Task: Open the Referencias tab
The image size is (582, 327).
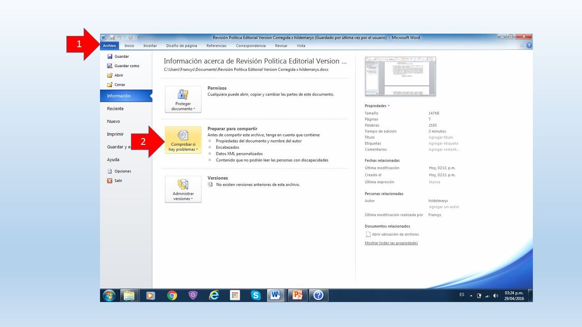Action: coord(216,46)
